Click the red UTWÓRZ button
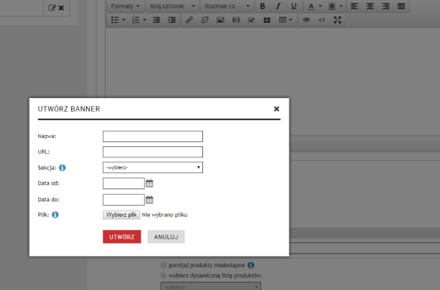 pyautogui.click(x=122, y=237)
